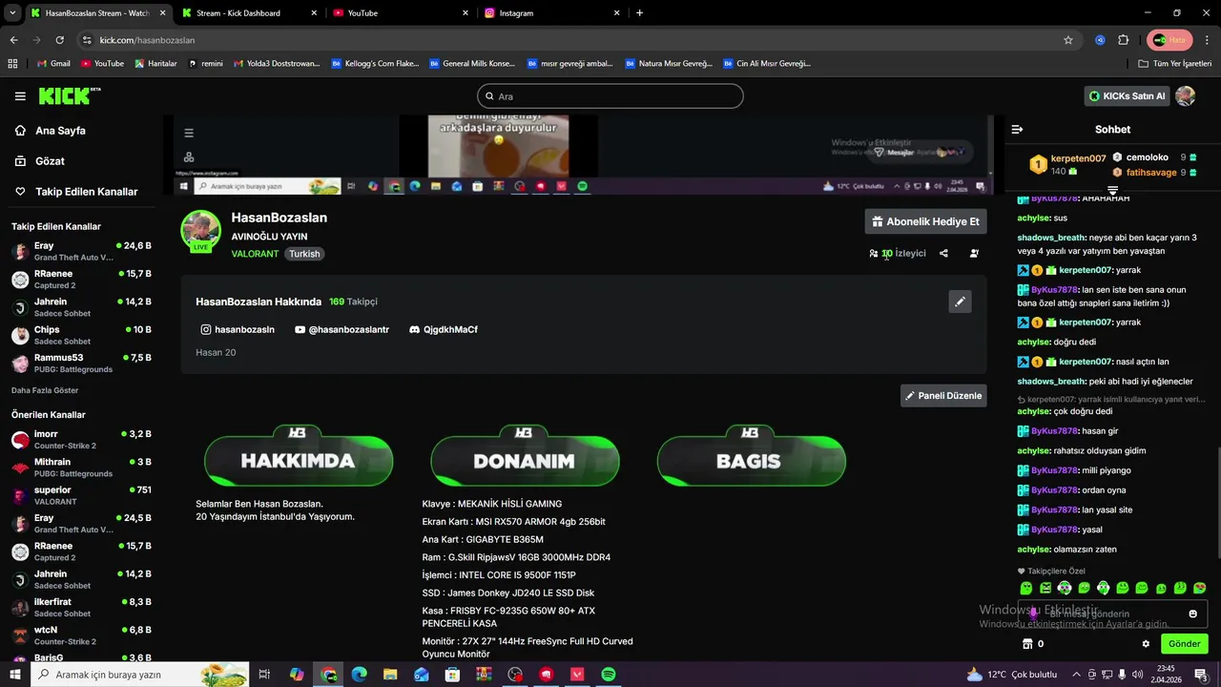Open Chrome extensions puzzle icon

tap(1123, 40)
